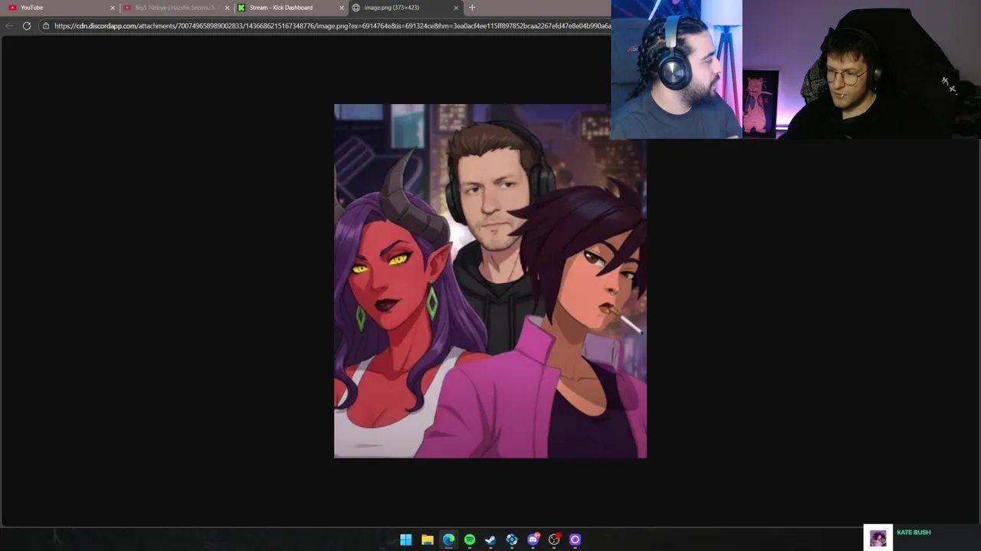
Task: Open File Explorer from the taskbar
Action: coord(428,540)
